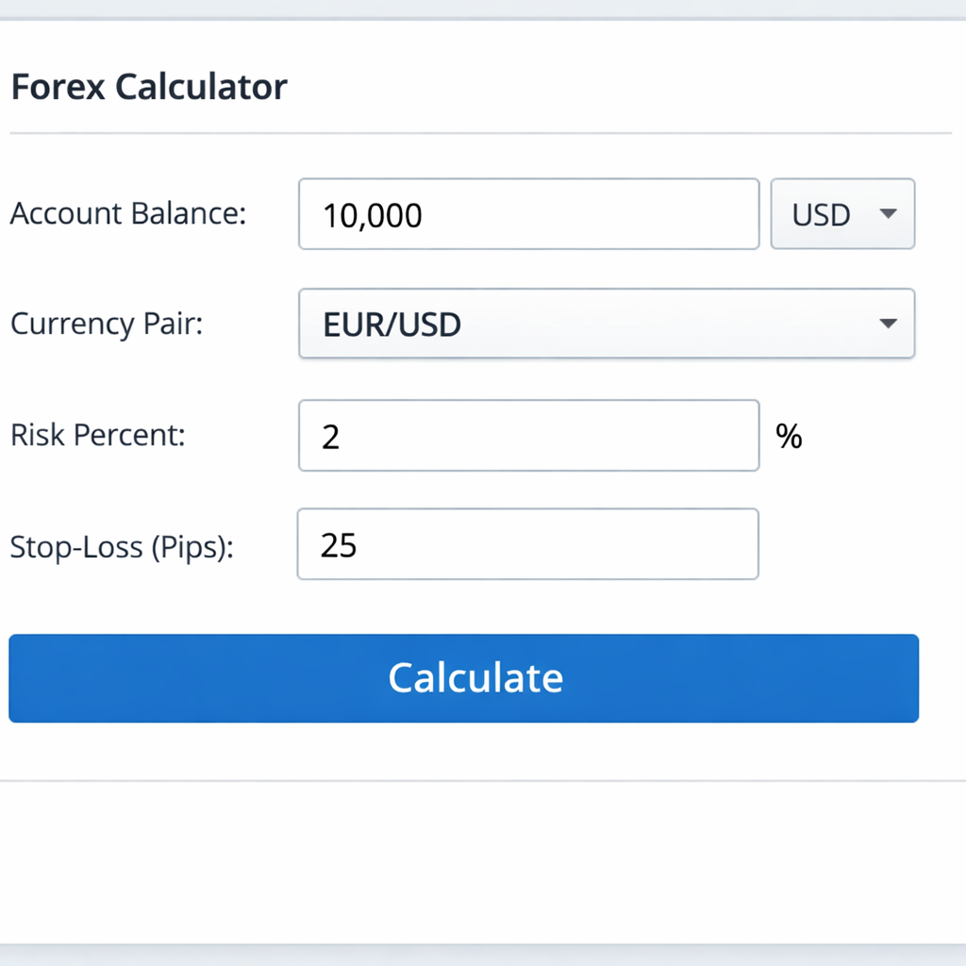
Task: Click the Stop-Loss (Pips) label
Action: pyautogui.click(x=122, y=546)
